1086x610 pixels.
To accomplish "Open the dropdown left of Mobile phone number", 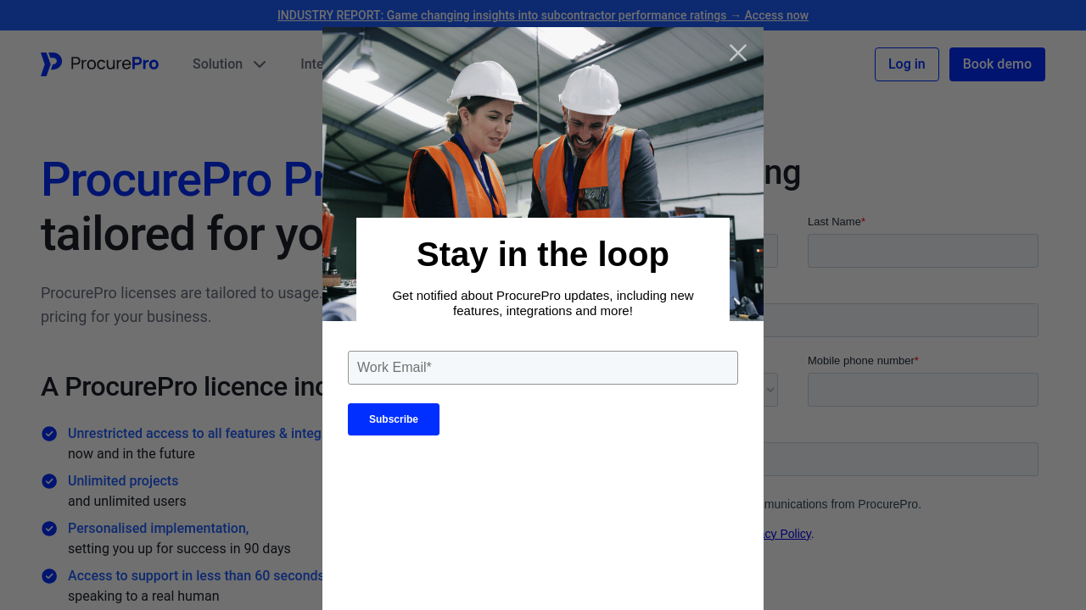I will pos(770,390).
